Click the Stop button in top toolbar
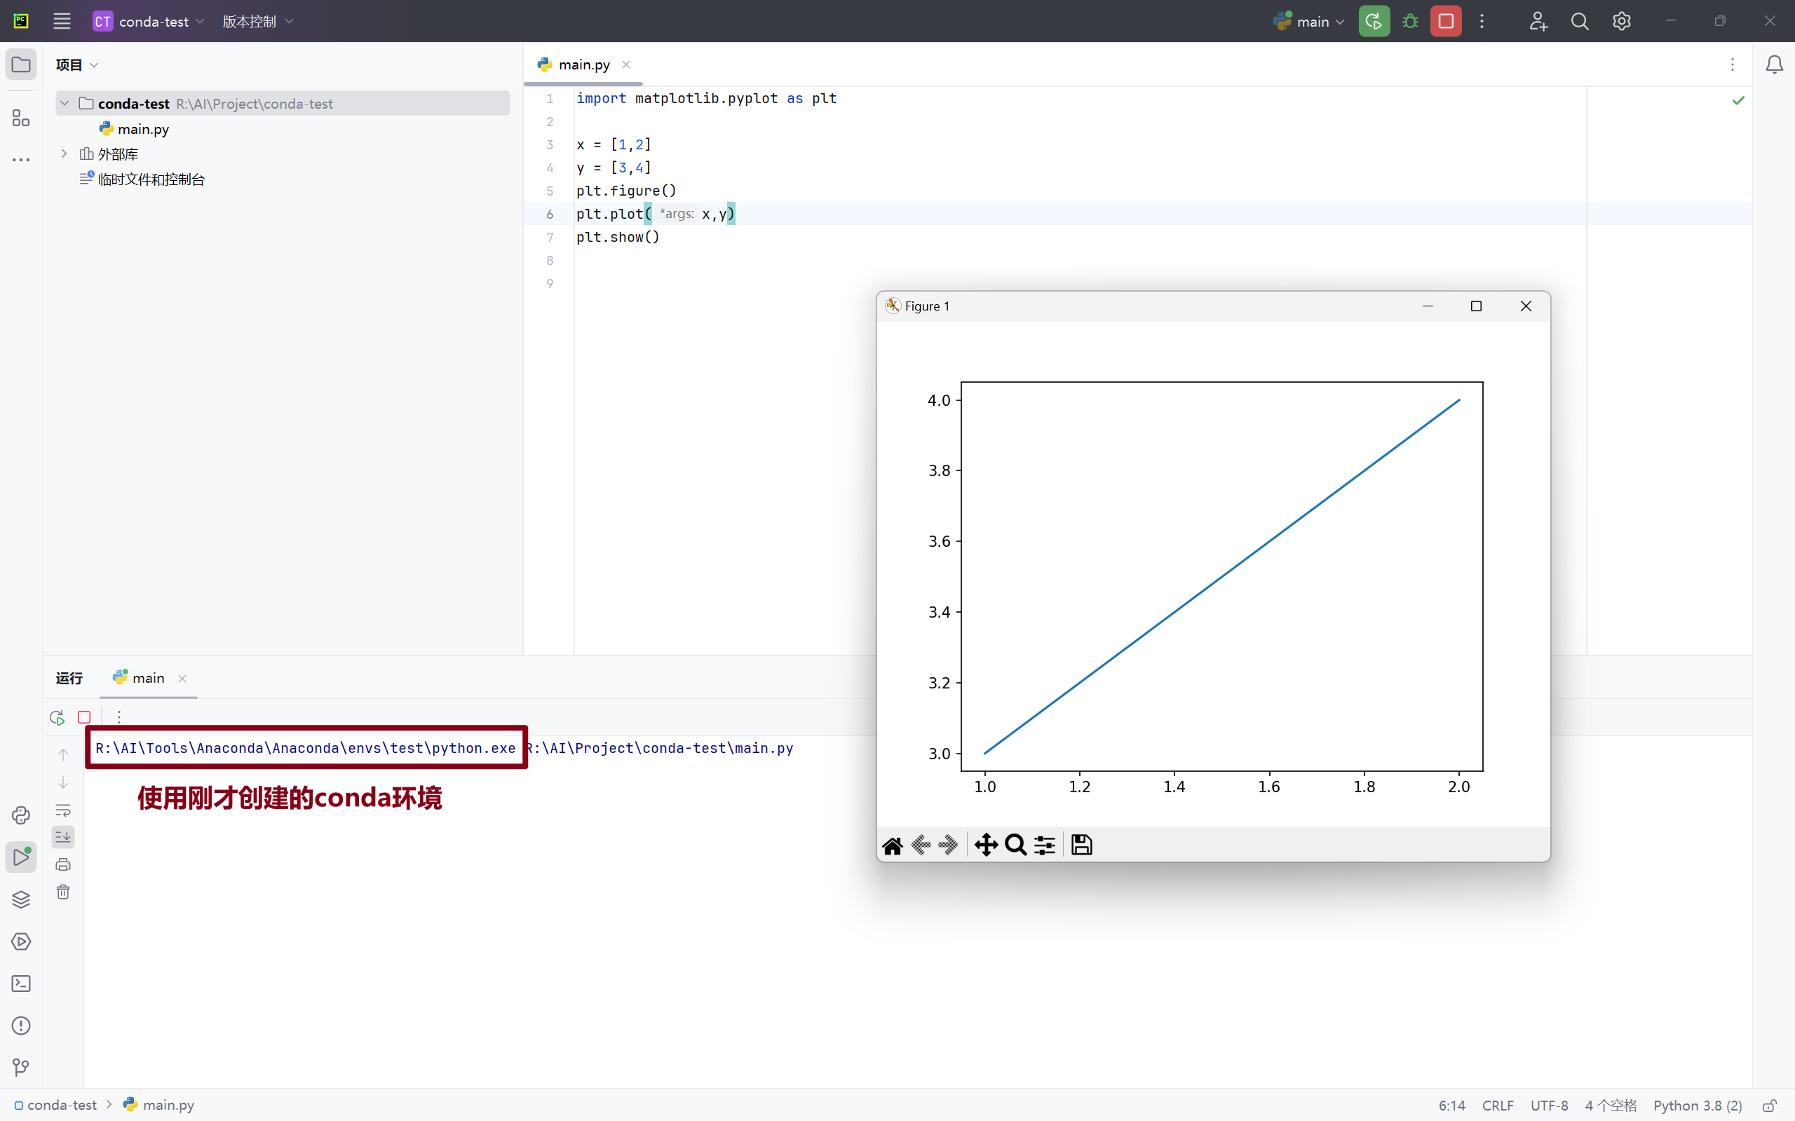Screen dimensions: 1795x1121 1446,22
